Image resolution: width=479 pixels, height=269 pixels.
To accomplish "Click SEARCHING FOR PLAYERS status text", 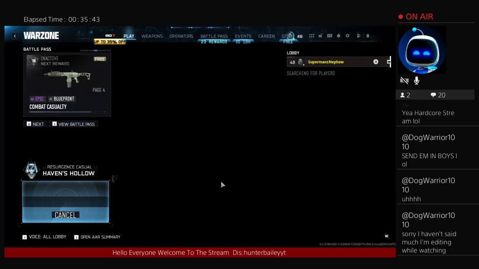I will click(x=311, y=73).
